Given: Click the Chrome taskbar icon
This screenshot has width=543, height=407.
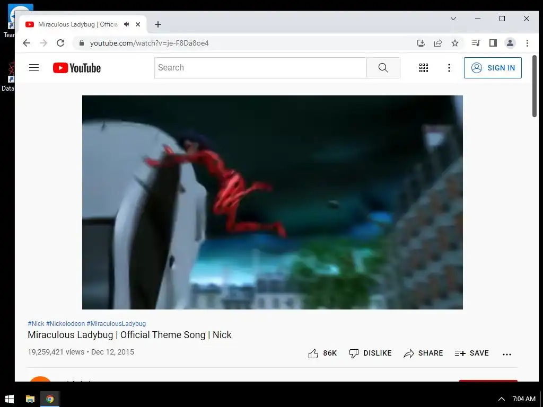Looking at the screenshot, I should (x=50, y=399).
